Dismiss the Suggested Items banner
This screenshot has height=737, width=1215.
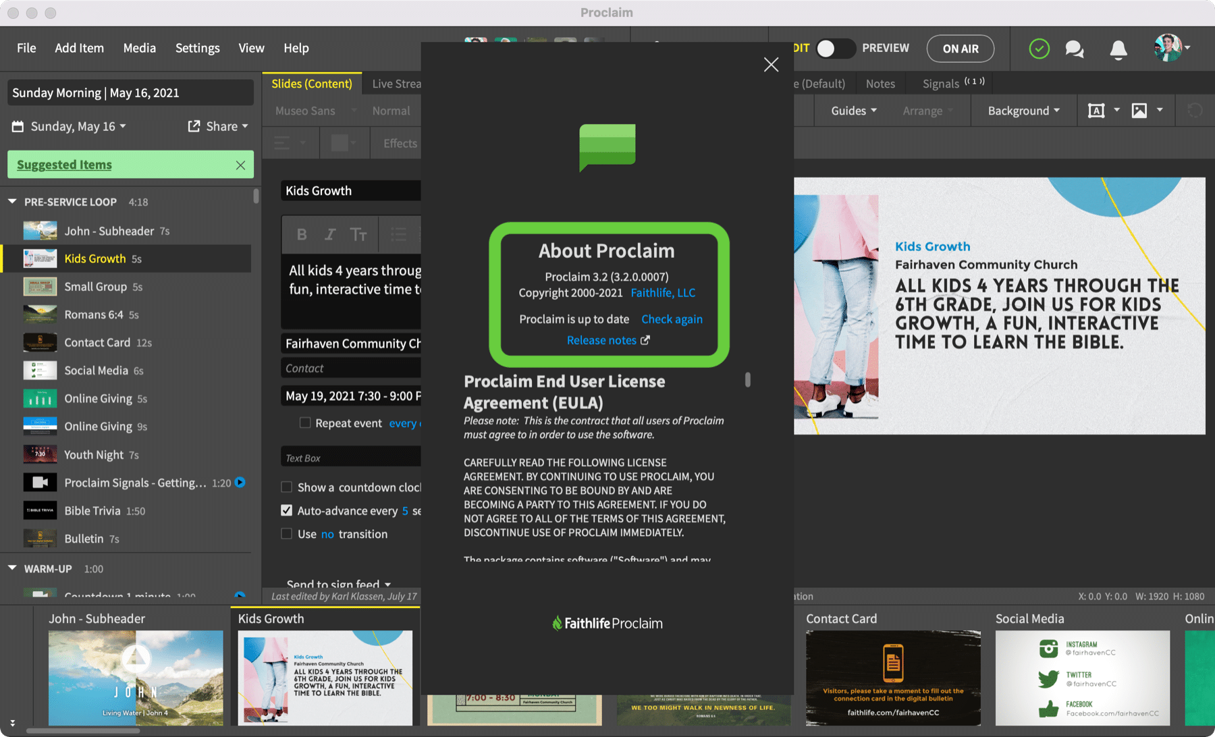(240, 165)
